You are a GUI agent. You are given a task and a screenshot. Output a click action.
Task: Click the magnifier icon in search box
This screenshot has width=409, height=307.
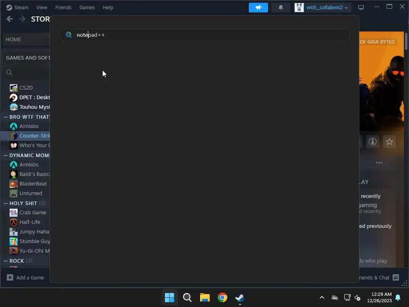[68, 35]
